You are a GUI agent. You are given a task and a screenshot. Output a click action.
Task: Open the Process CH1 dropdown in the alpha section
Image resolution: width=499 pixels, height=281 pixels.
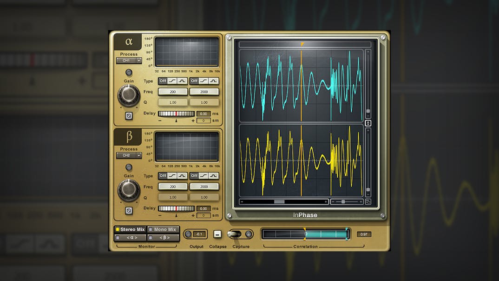click(x=129, y=61)
